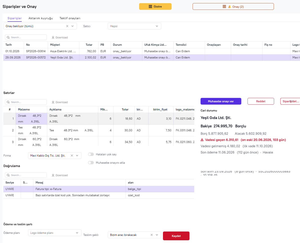Open the 'Logo ödeme planı' dropdown

pos(55,233)
